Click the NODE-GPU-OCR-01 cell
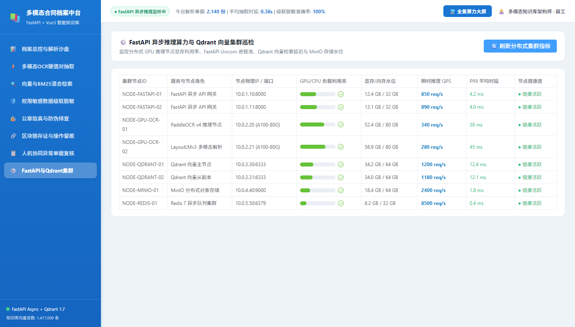The height and width of the screenshot is (327, 575). click(x=143, y=124)
